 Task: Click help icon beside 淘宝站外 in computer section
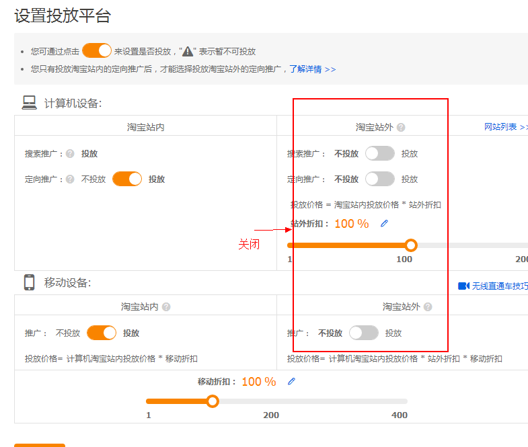tap(401, 127)
